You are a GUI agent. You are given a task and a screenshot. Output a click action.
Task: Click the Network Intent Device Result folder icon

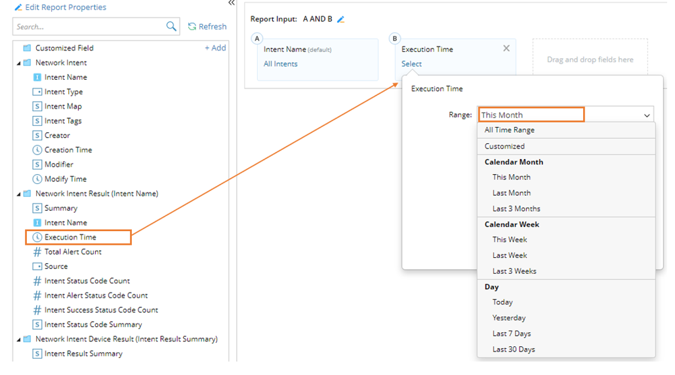click(x=27, y=339)
